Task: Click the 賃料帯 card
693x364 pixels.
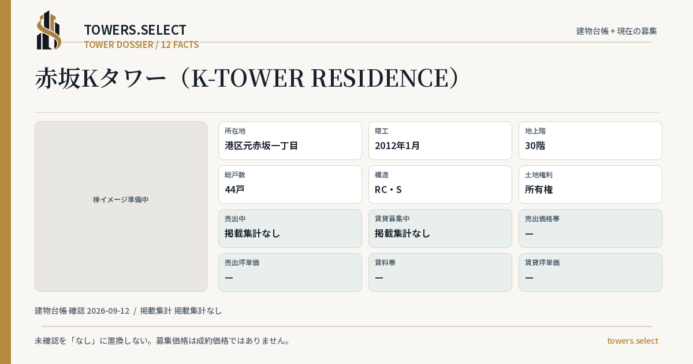Action: pos(440,272)
